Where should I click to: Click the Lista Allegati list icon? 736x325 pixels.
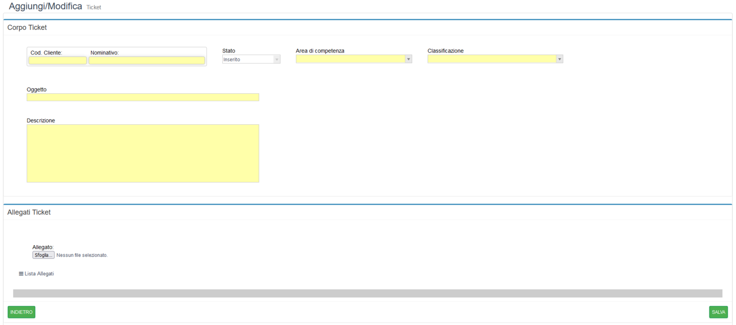point(21,273)
